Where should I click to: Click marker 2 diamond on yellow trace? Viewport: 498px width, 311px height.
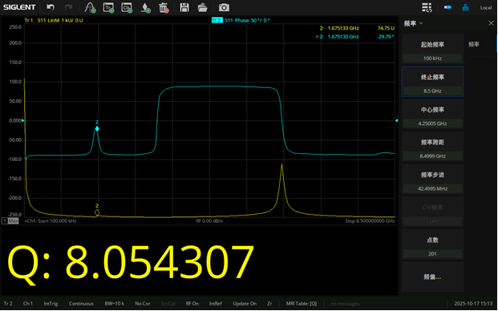[x=97, y=212]
